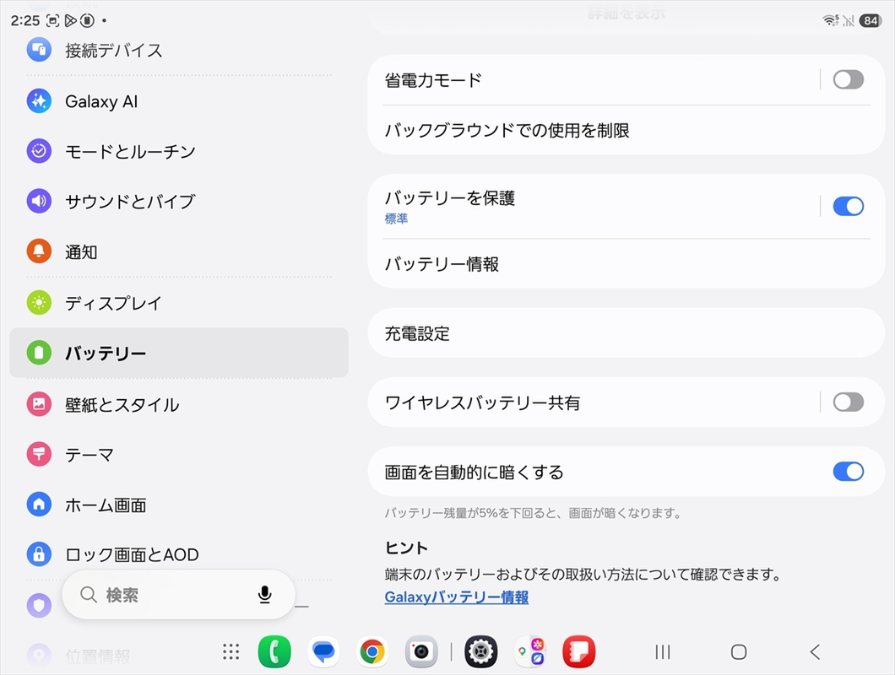The image size is (895, 675).
Task: Launch the red notes app in taskbar
Action: (x=578, y=651)
